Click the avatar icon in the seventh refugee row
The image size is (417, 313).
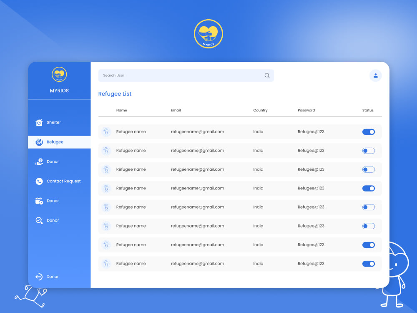click(x=106, y=245)
